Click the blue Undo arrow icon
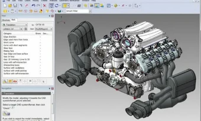This screenshot has width=201, height=121. coord(33,6)
